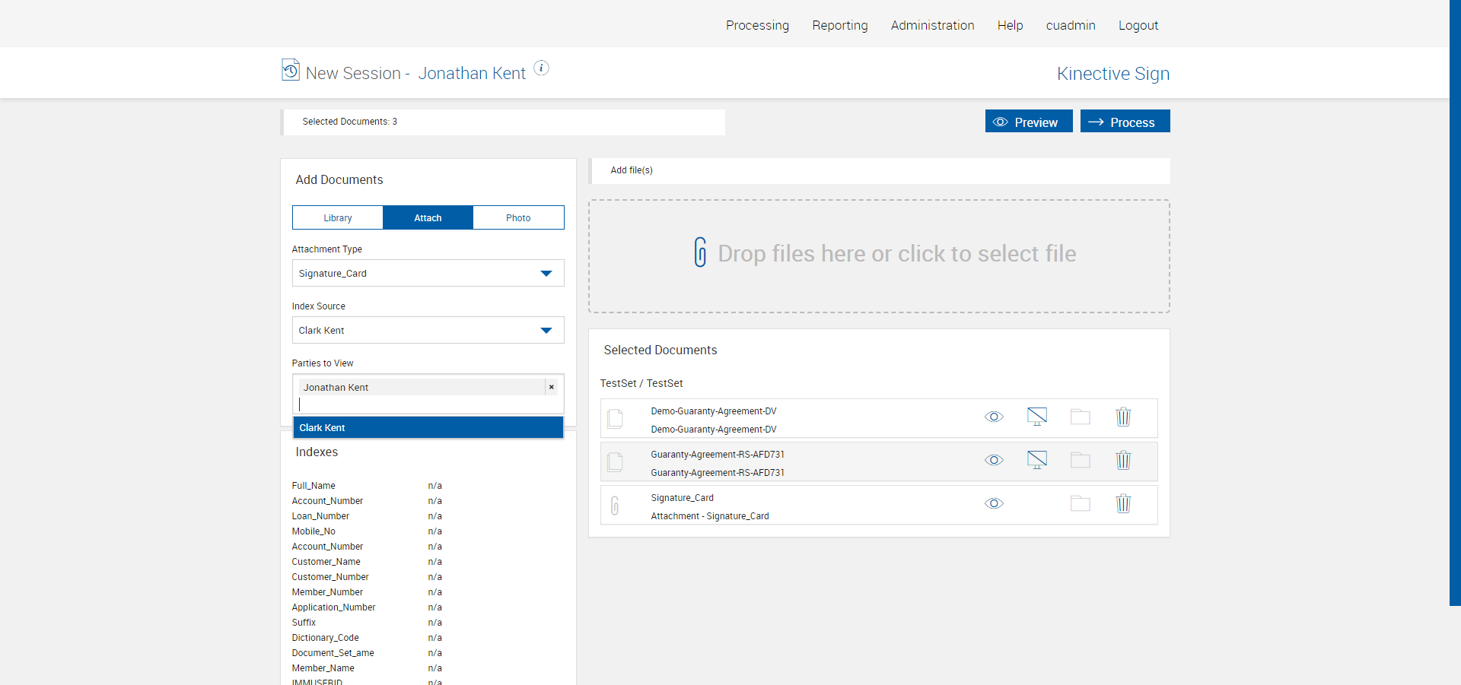Click the folder icon for Guaranty-Agreement-RS-AFD731
Viewport: 1461px width, 685px height.
click(1080, 460)
